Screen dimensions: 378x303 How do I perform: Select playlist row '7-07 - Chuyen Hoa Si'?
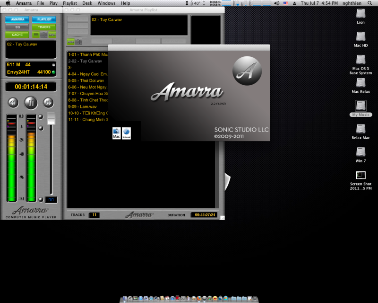pos(88,94)
